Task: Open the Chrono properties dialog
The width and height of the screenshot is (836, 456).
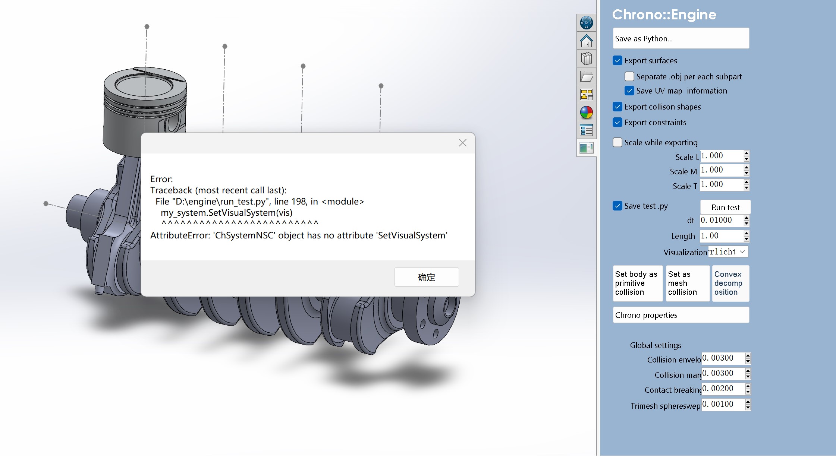Action: tap(681, 315)
